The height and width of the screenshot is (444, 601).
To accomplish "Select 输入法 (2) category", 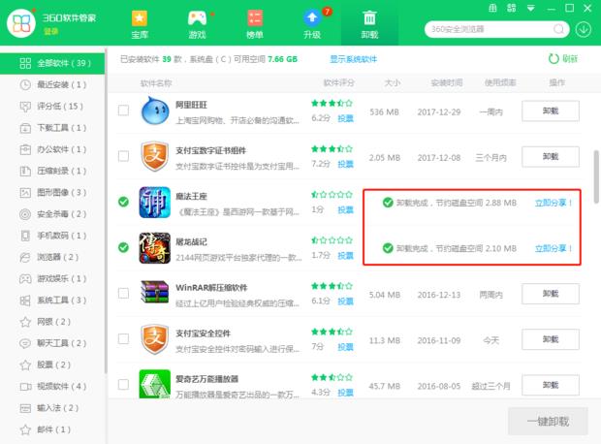I will pos(52,408).
